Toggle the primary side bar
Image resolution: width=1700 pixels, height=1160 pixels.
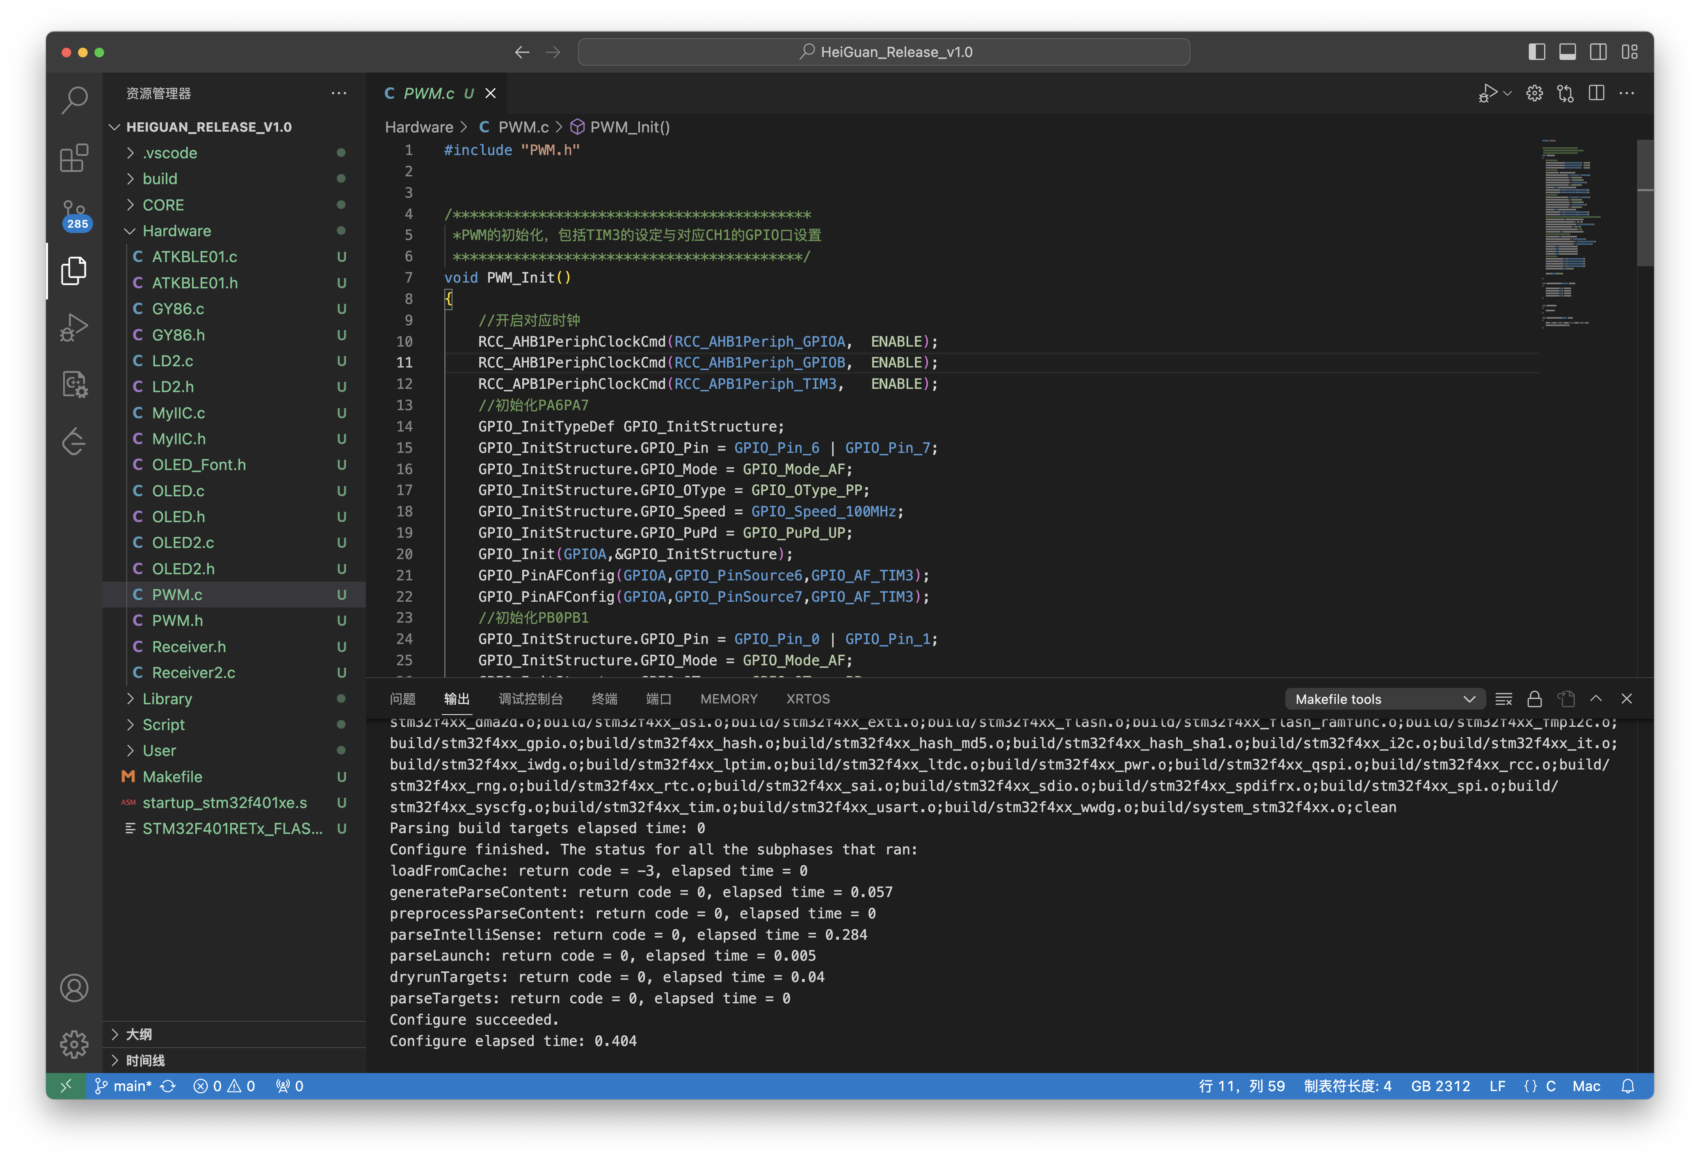click(1537, 52)
